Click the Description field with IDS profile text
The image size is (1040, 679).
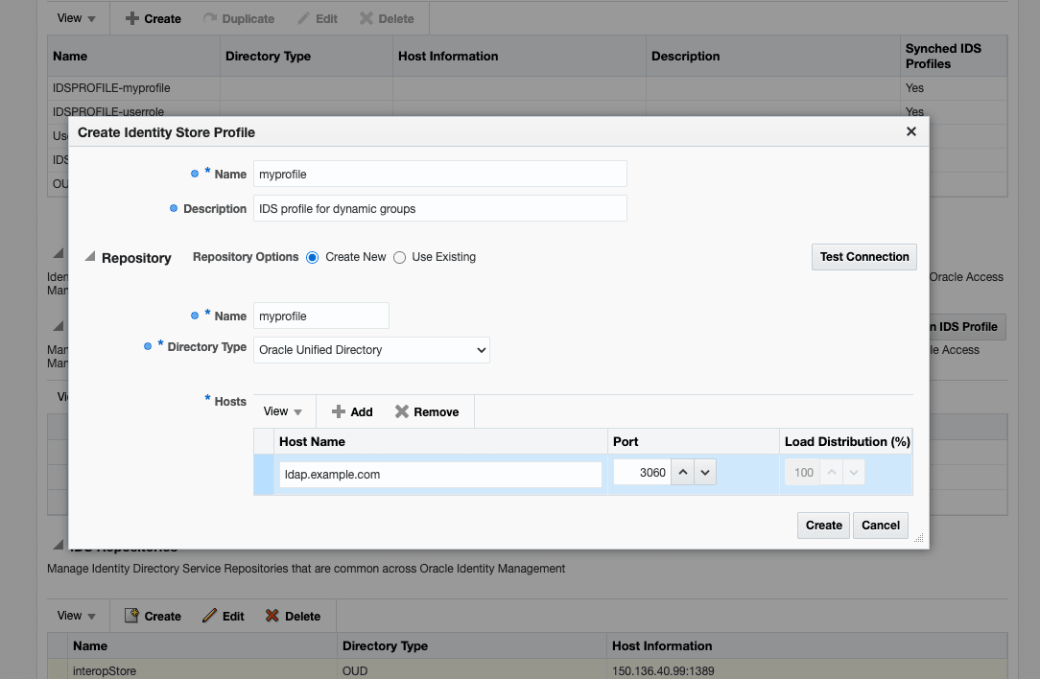pyautogui.click(x=439, y=208)
